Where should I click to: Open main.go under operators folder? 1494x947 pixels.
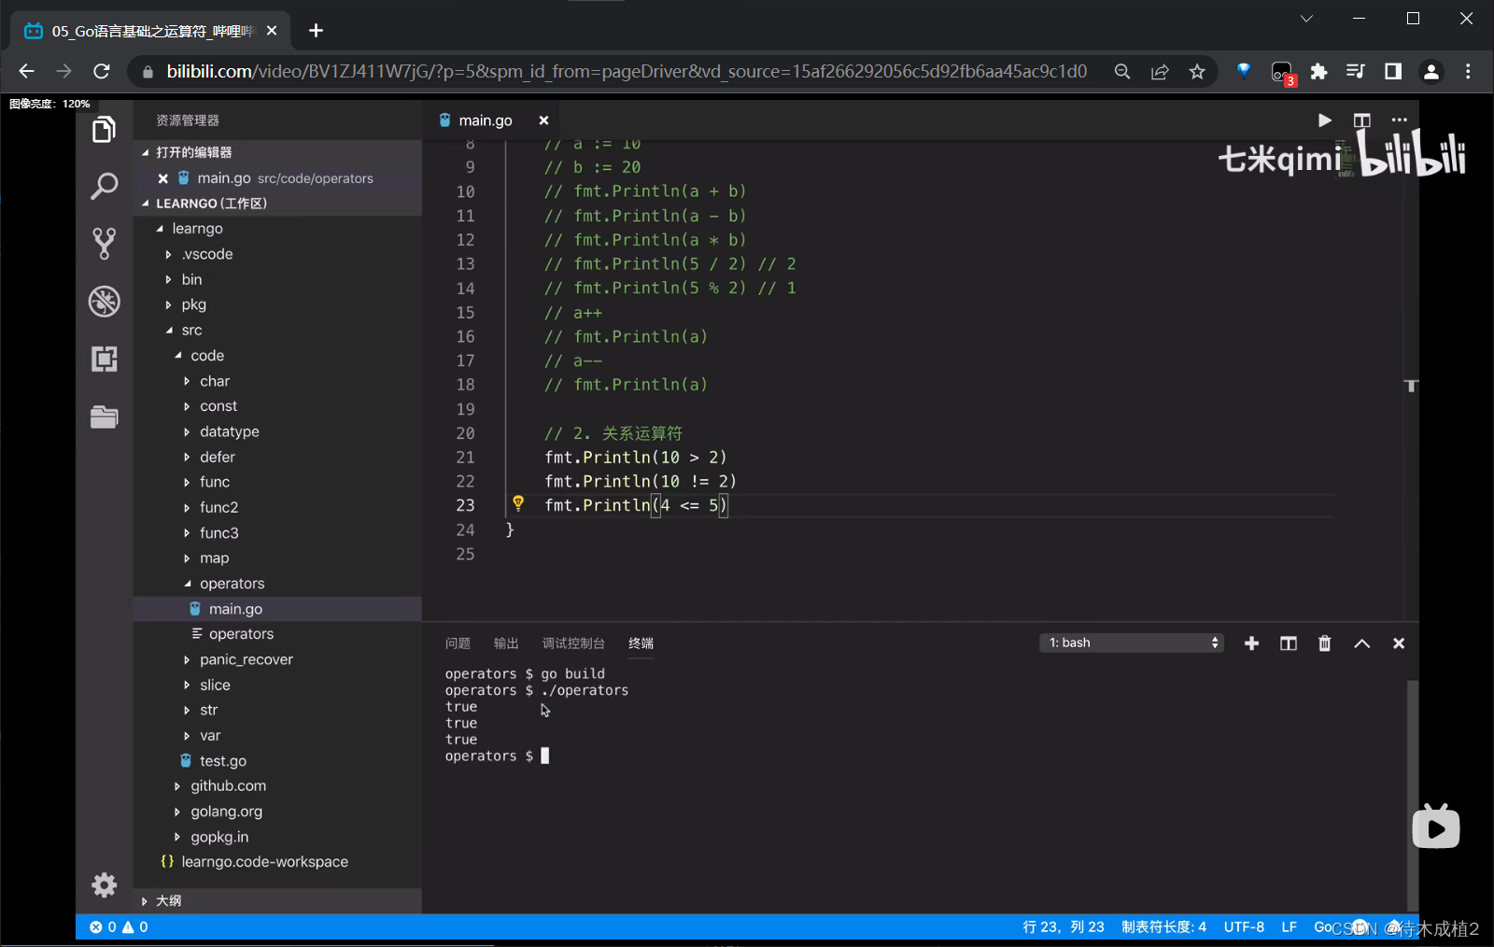coord(235,609)
